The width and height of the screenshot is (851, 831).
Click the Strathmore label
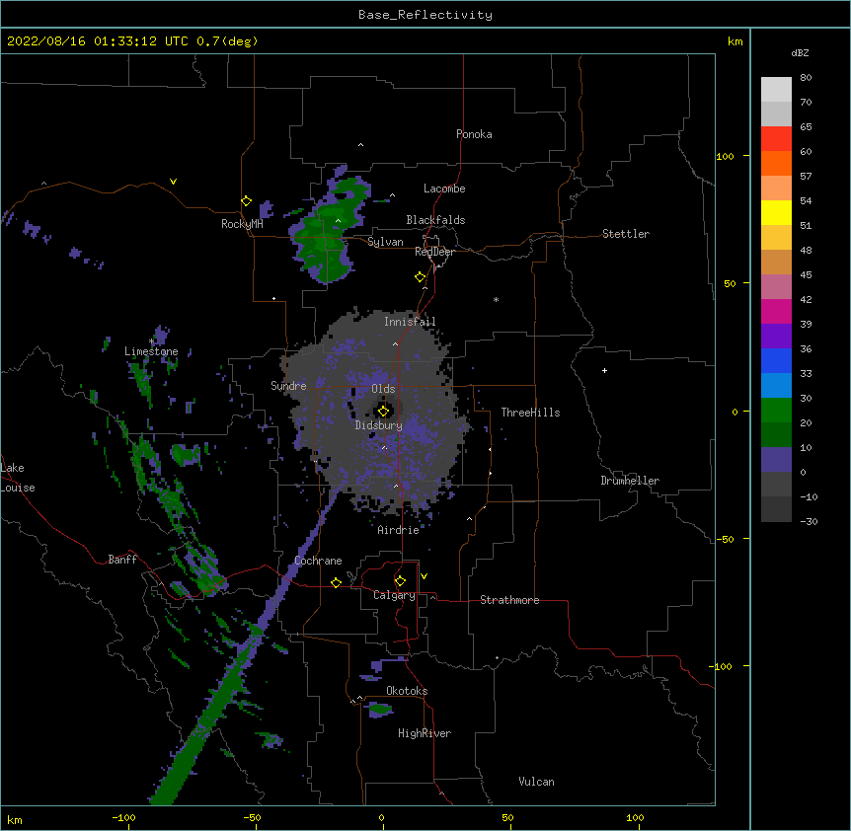click(x=509, y=600)
